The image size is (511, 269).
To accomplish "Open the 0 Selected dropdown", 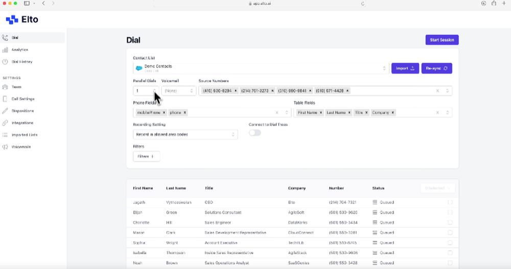I will [x=438, y=188].
